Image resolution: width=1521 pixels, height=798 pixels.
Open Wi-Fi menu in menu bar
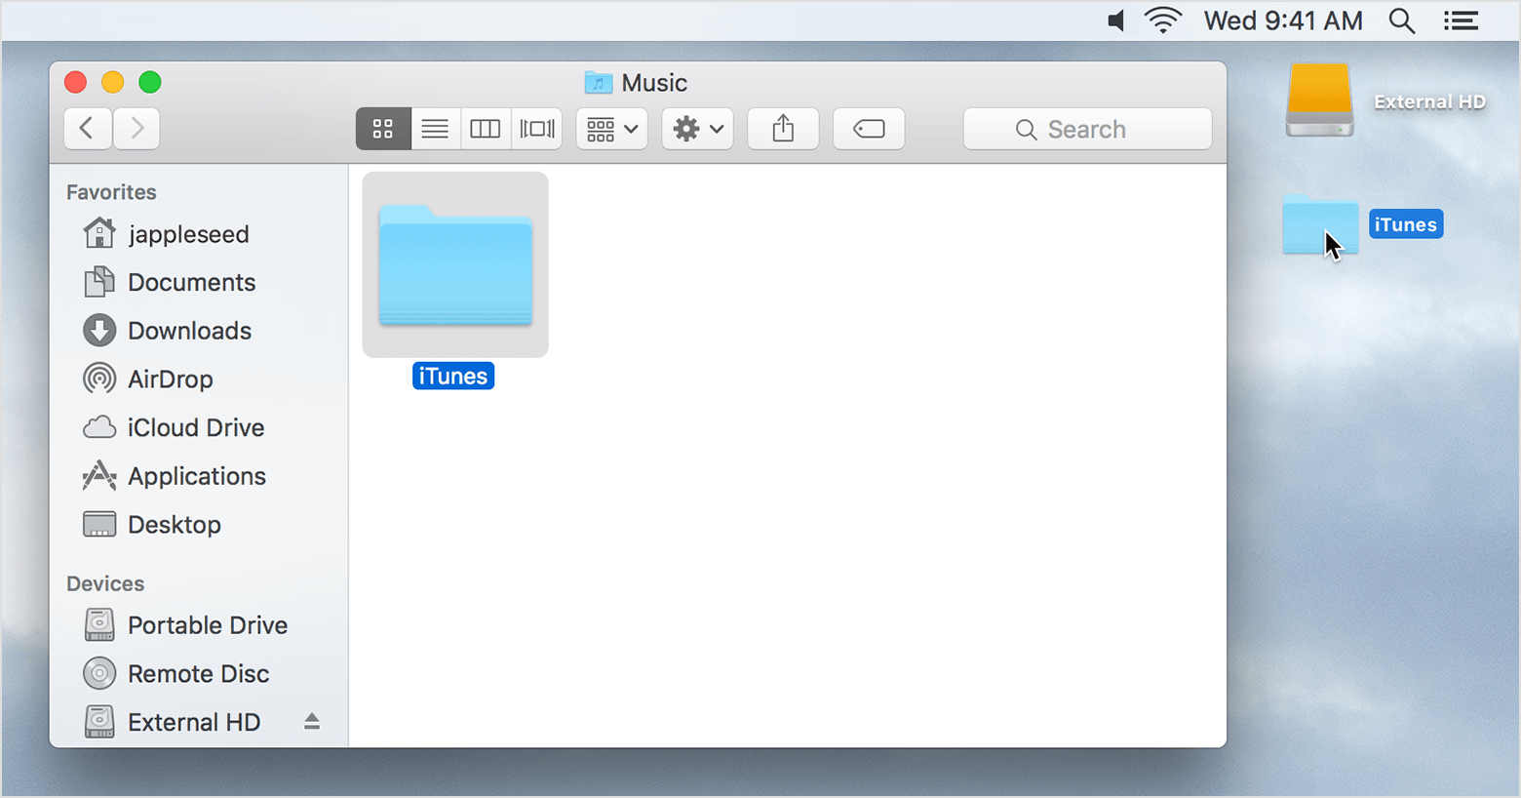[1163, 20]
